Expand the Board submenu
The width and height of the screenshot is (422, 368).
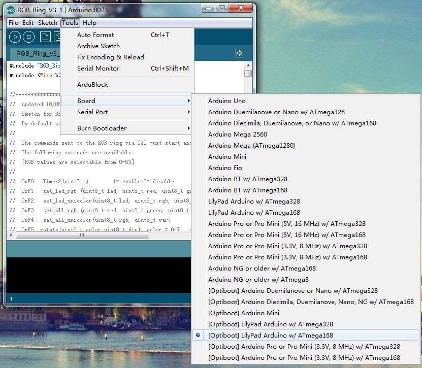point(127,101)
